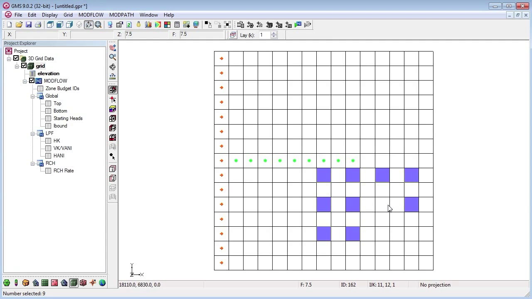Open the MODPATH menu
The height and width of the screenshot is (299, 532).
[121, 15]
